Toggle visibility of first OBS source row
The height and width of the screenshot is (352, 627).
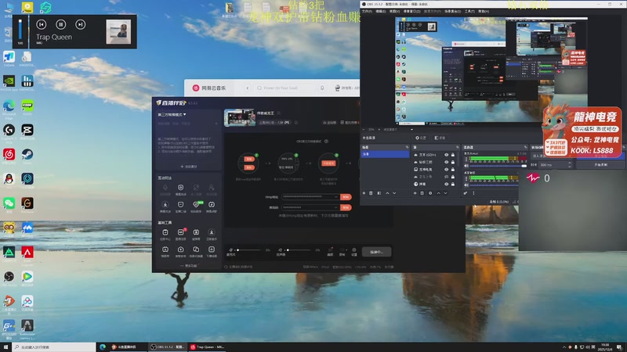point(446,155)
